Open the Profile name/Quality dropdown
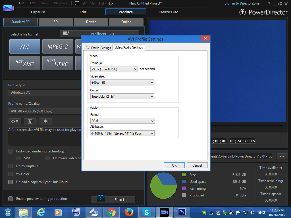The height and width of the screenshot is (218, 291). click(x=45, y=111)
